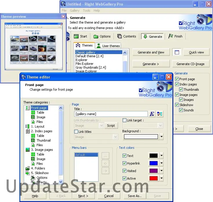
Task: Click the Image icon under Front page
Action: [x=33, y=117]
